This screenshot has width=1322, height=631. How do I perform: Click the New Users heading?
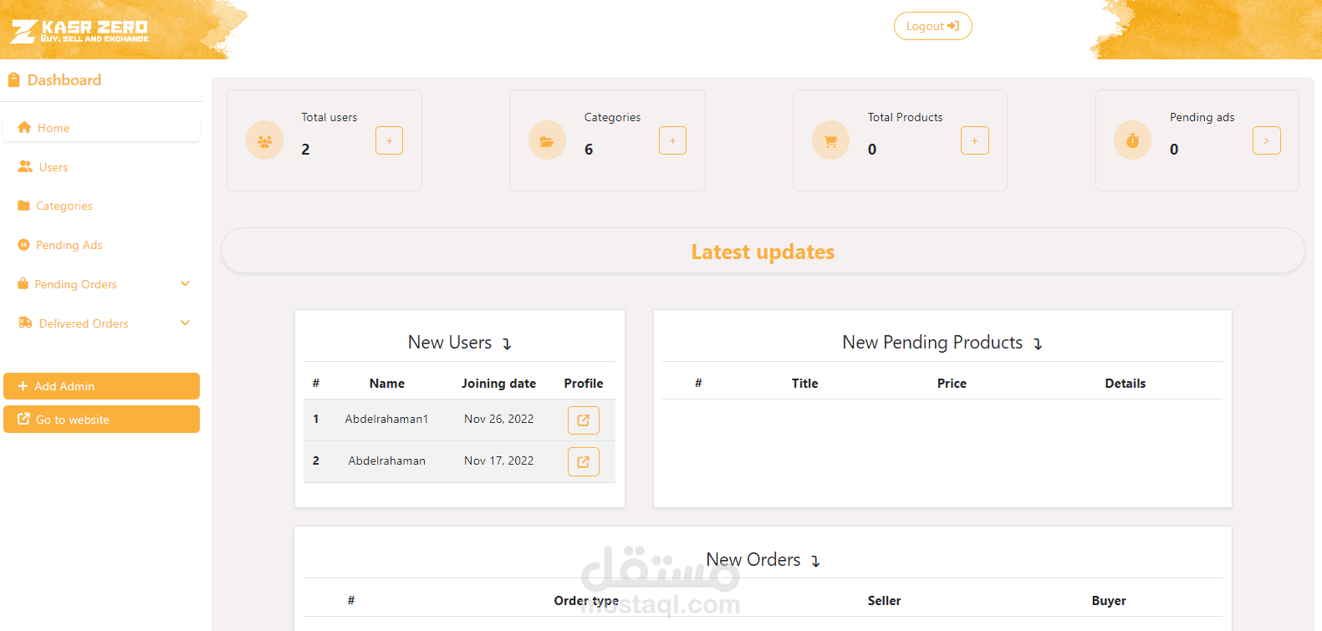pos(450,343)
